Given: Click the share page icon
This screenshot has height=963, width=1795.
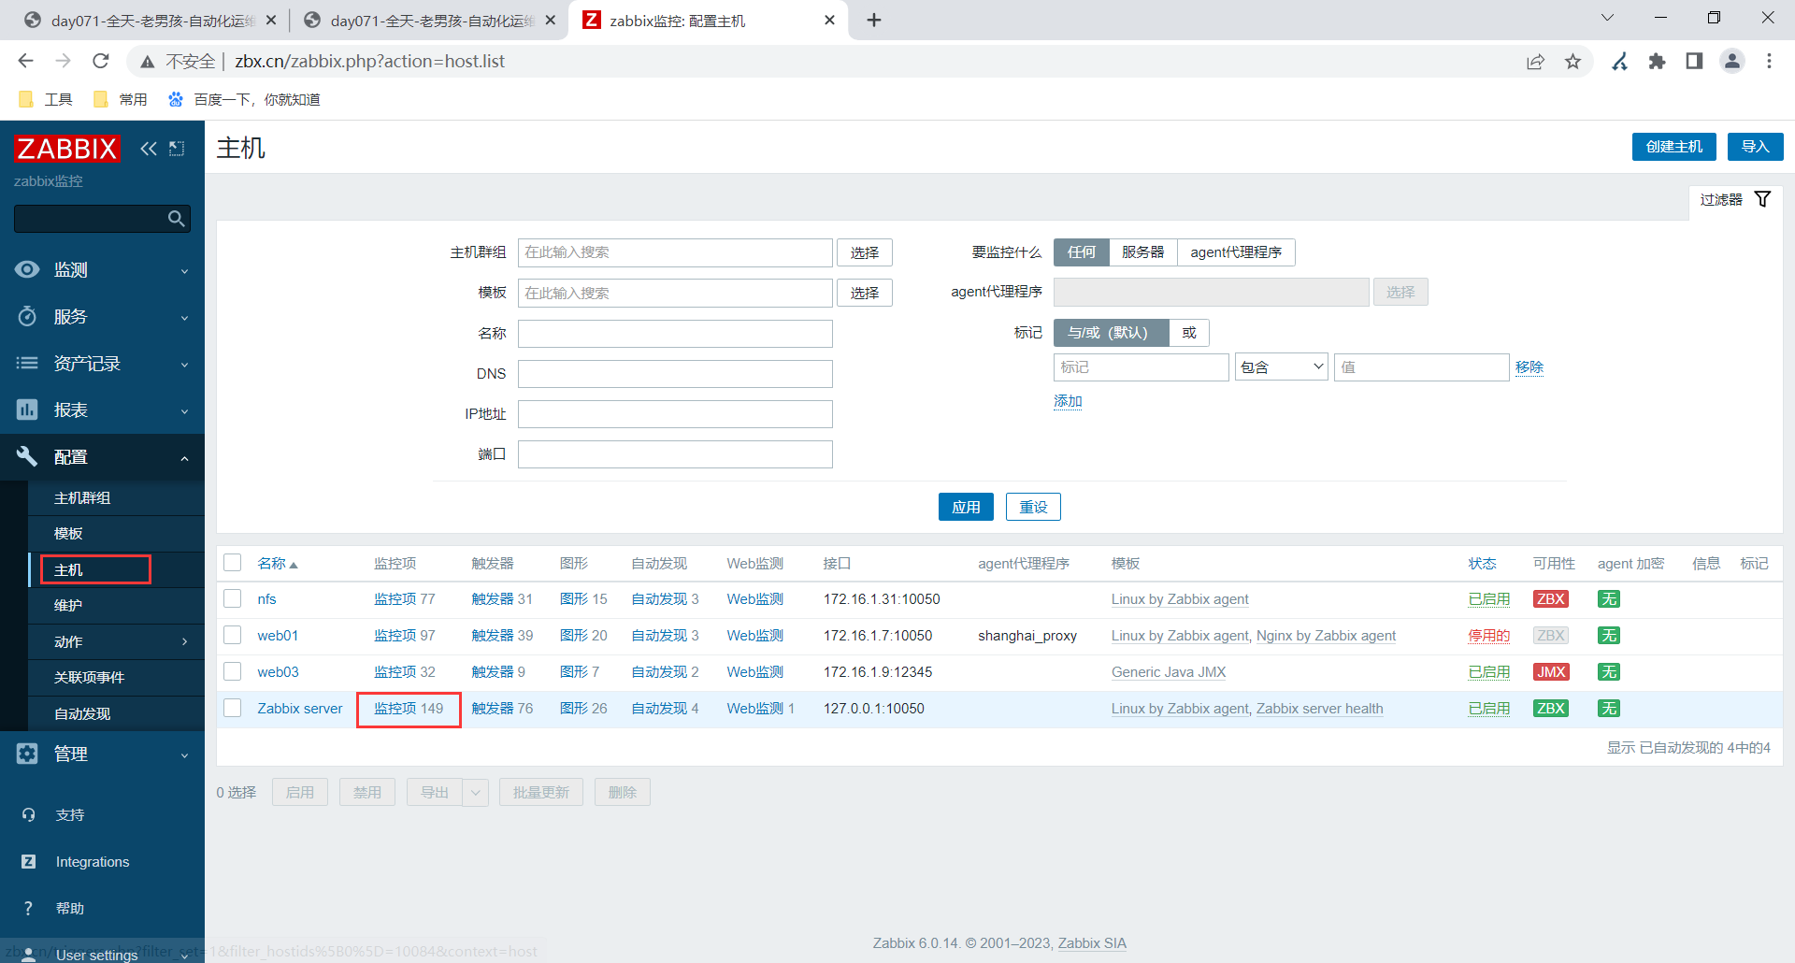Looking at the screenshot, I should pos(1536,61).
